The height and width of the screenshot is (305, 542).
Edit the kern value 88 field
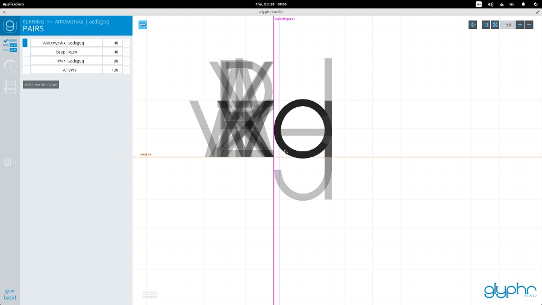(112, 61)
